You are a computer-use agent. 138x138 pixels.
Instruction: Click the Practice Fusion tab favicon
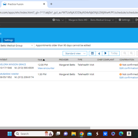(4, 4)
